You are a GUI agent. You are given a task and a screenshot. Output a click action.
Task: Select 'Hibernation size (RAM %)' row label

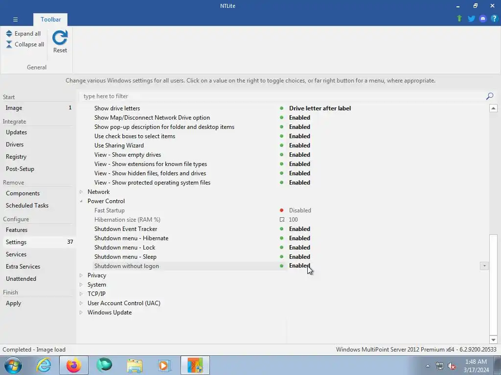pyautogui.click(x=127, y=220)
